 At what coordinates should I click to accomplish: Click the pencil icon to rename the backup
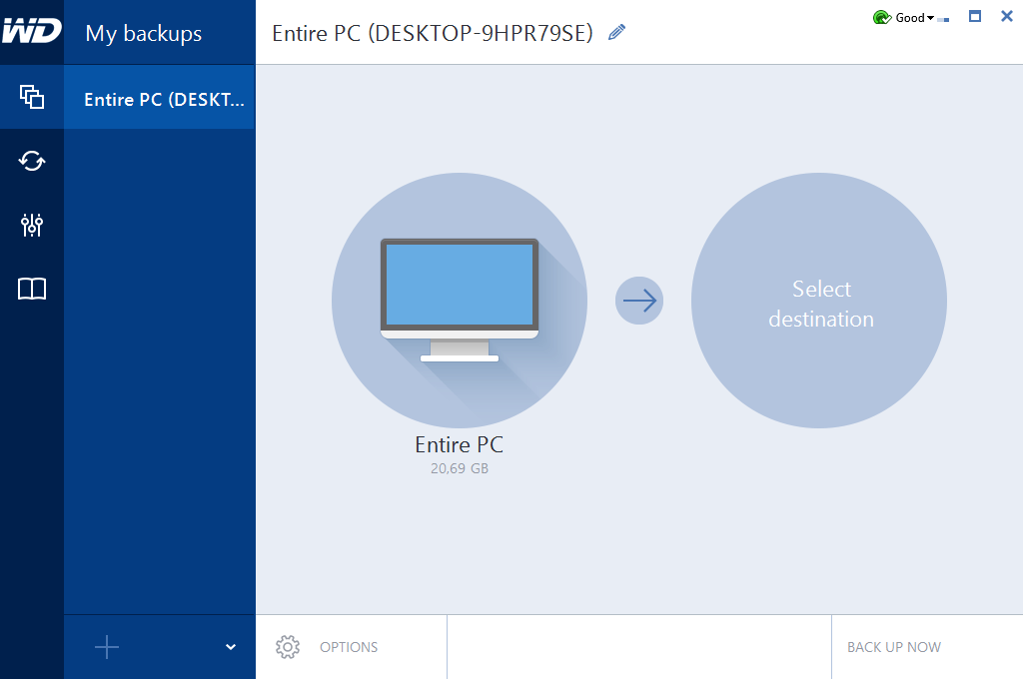[616, 31]
